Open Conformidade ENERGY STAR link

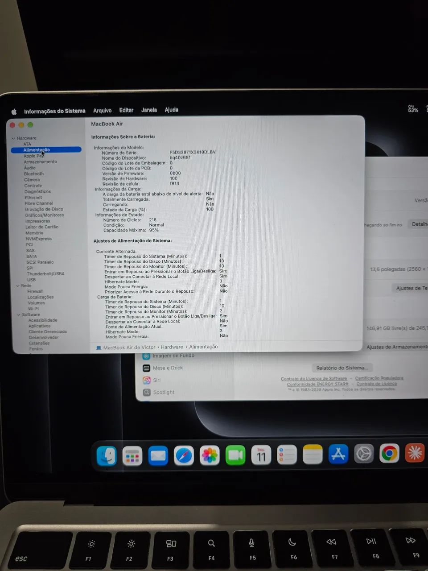click(318, 384)
